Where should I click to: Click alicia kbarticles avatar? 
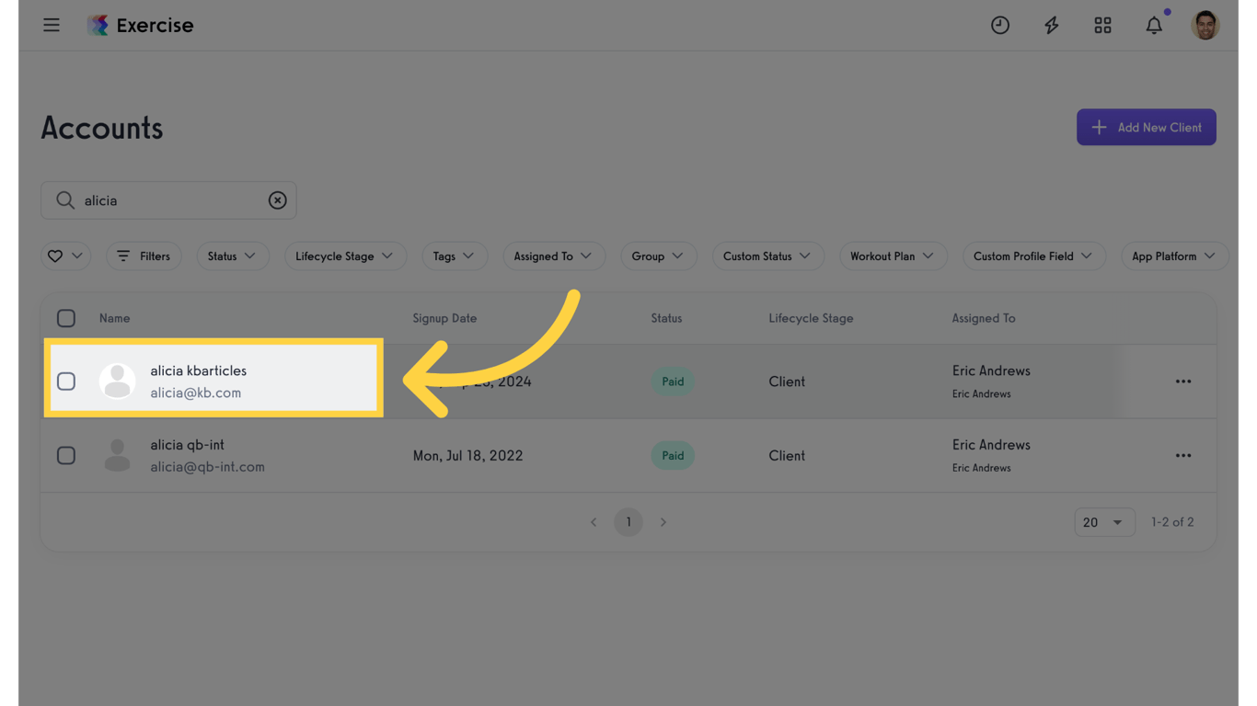pos(117,381)
